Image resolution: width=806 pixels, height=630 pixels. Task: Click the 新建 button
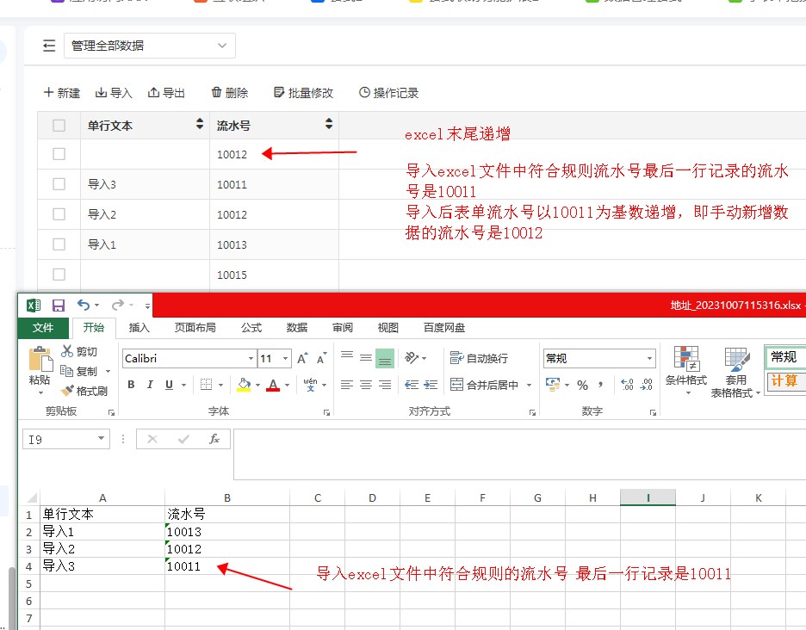click(x=62, y=93)
